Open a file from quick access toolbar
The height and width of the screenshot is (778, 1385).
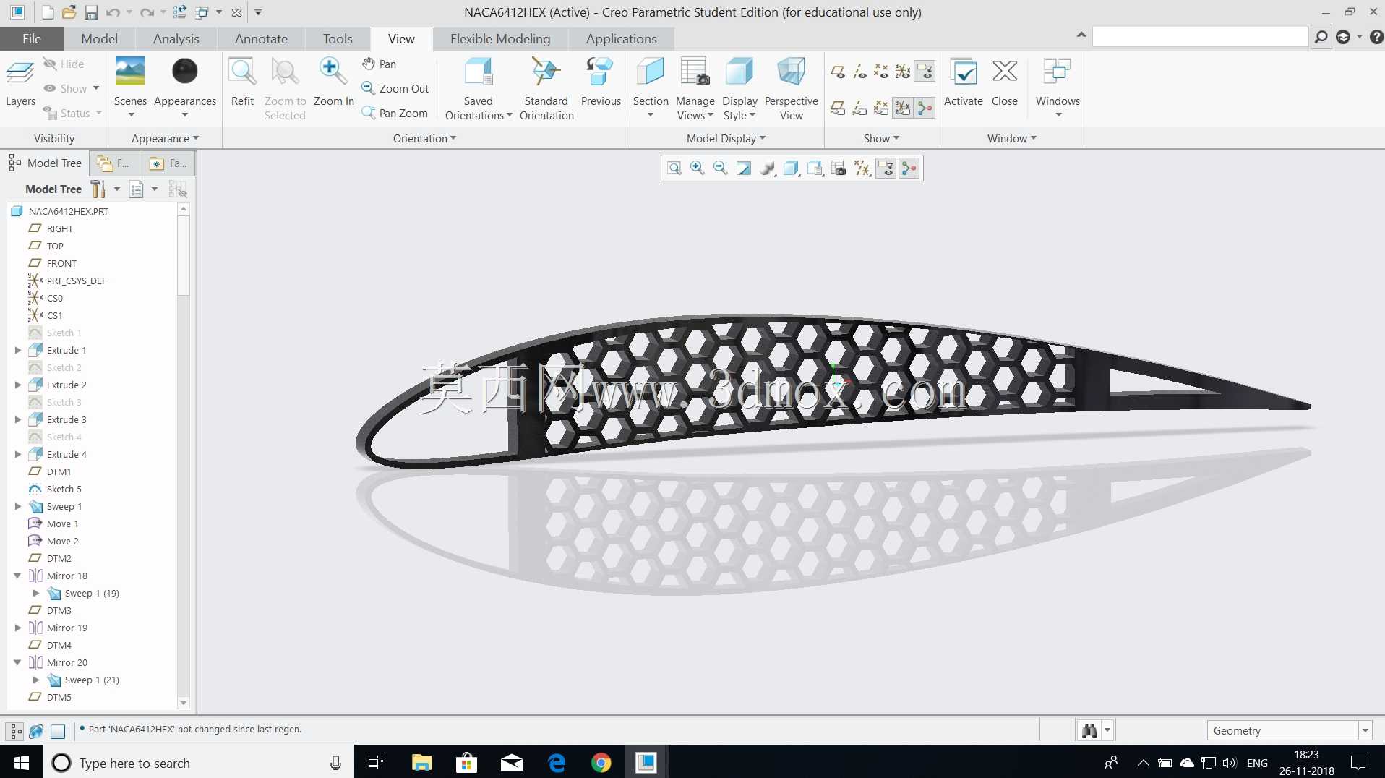coord(69,12)
